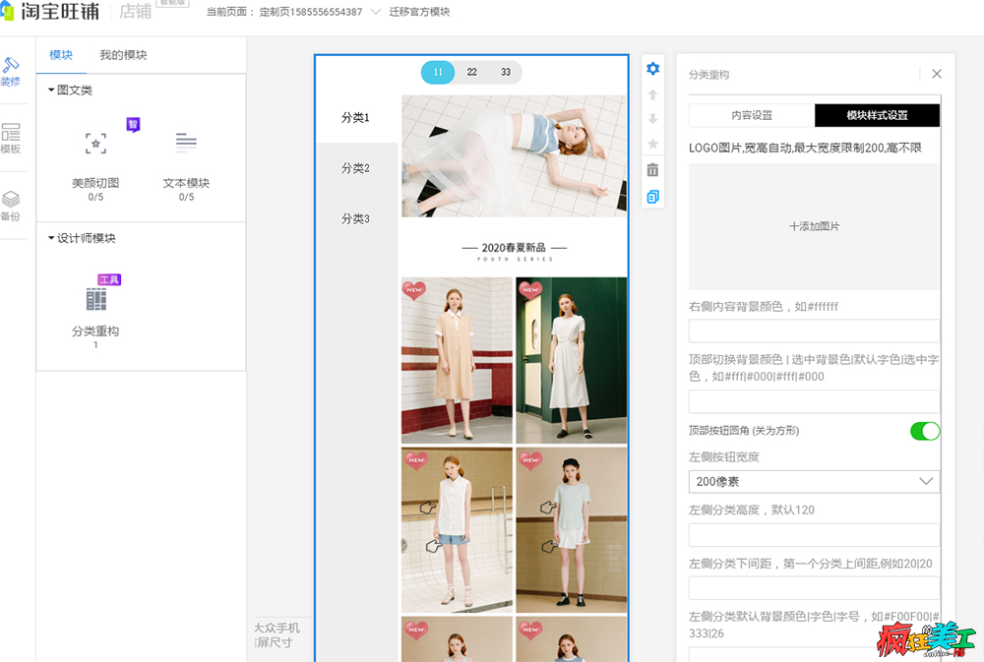Select the top 22 pill tab
This screenshot has width=984, height=662.
click(x=472, y=72)
